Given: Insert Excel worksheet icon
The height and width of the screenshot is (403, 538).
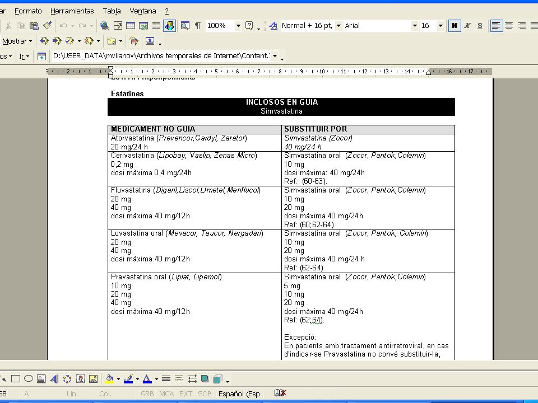Looking at the screenshot, I should (x=143, y=26).
